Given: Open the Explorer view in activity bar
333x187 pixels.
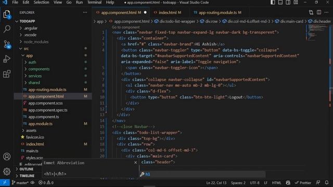Looking at the screenshot, I should (7, 15).
